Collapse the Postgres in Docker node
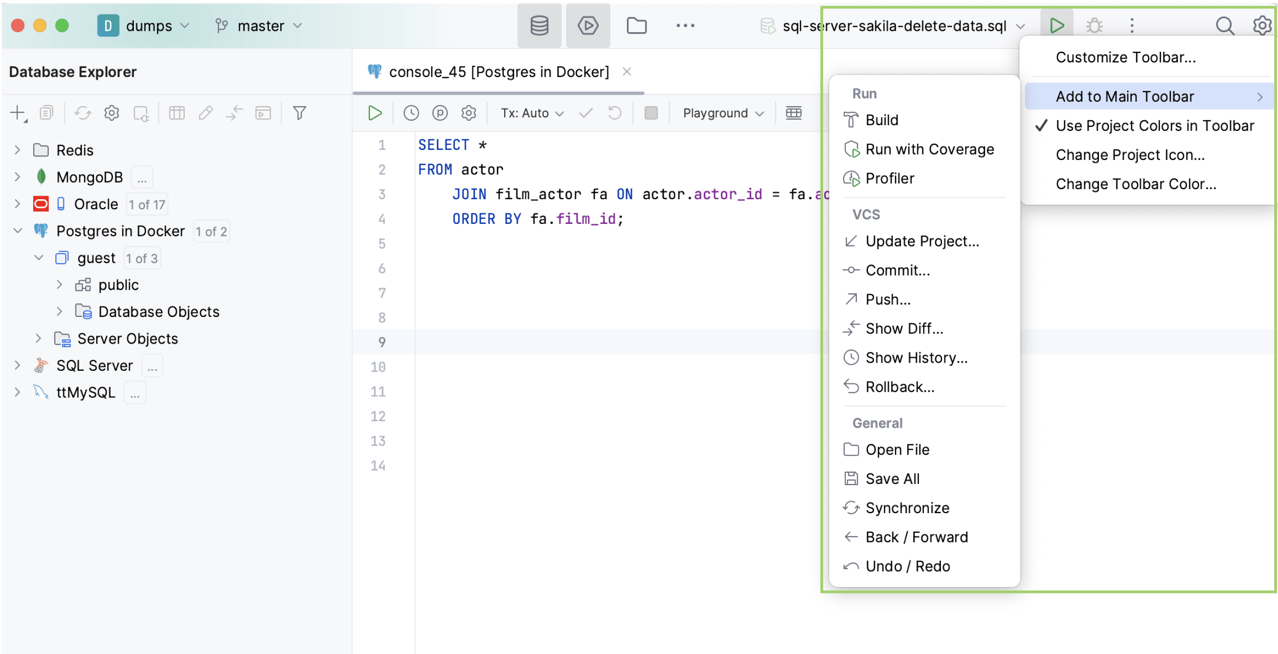 pyautogui.click(x=18, y=231)
